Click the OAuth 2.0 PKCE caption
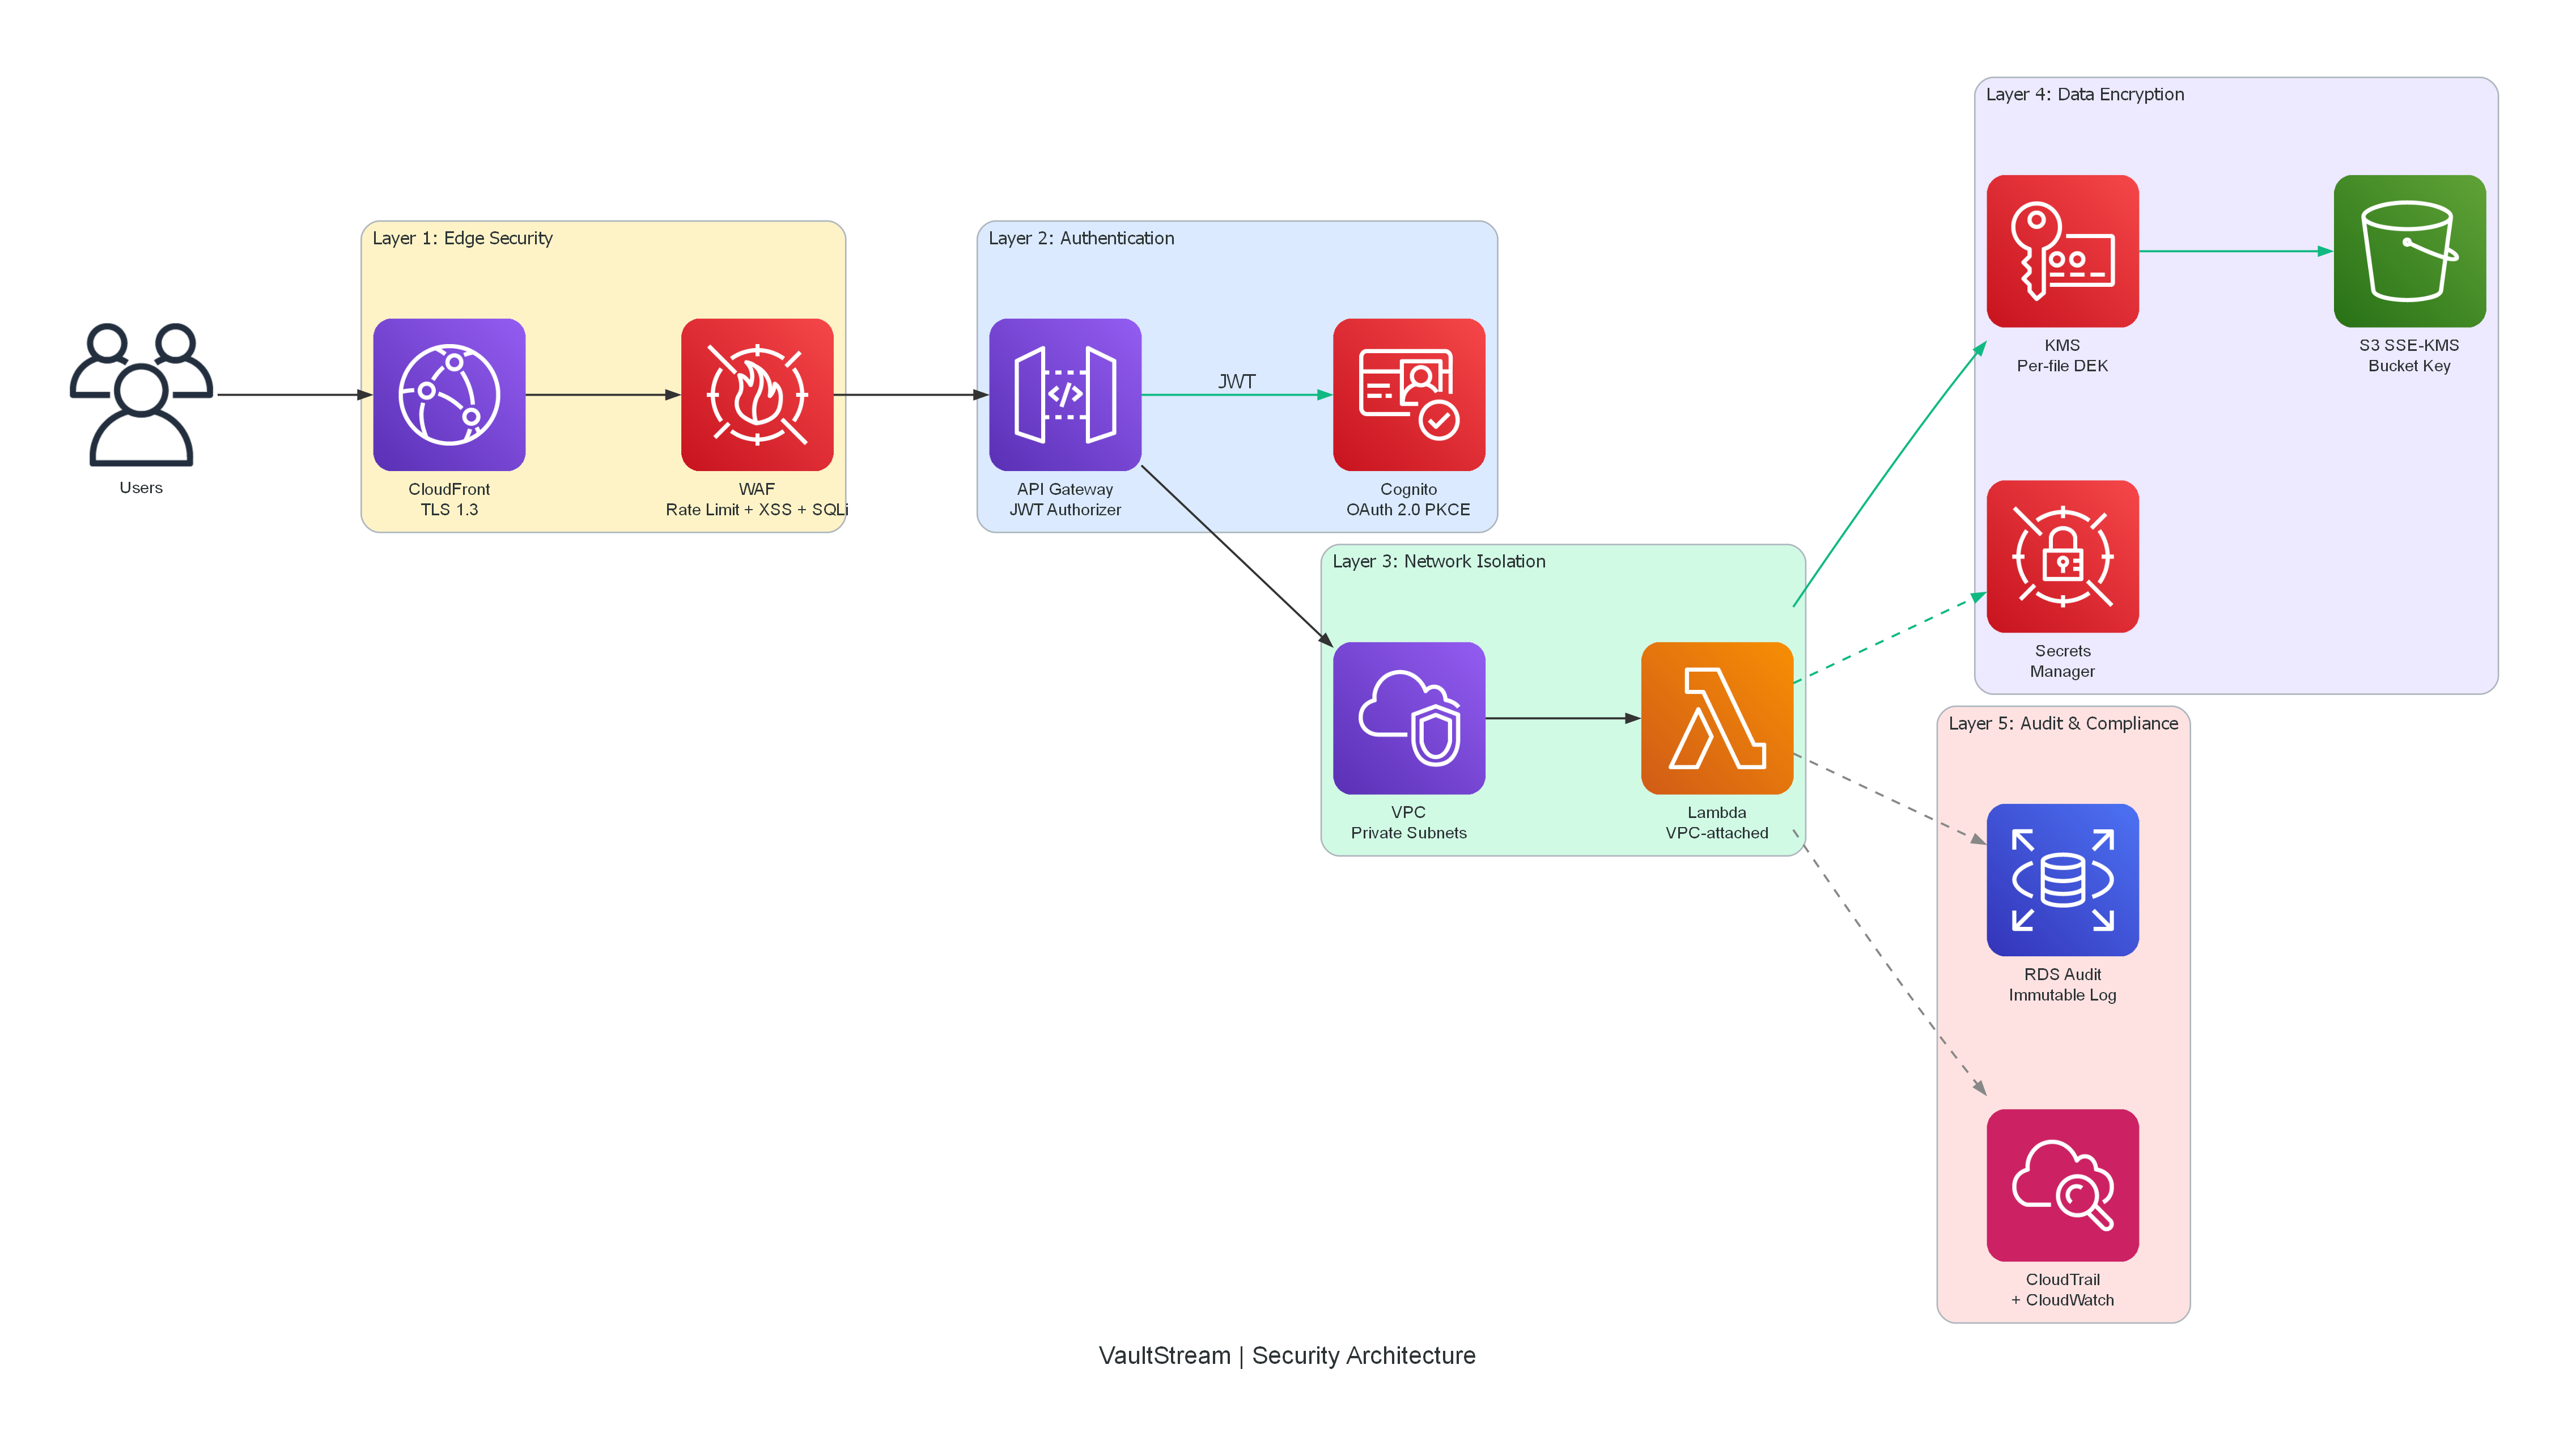This screenshot has width=2576, height=1441. coord(1409,510)
